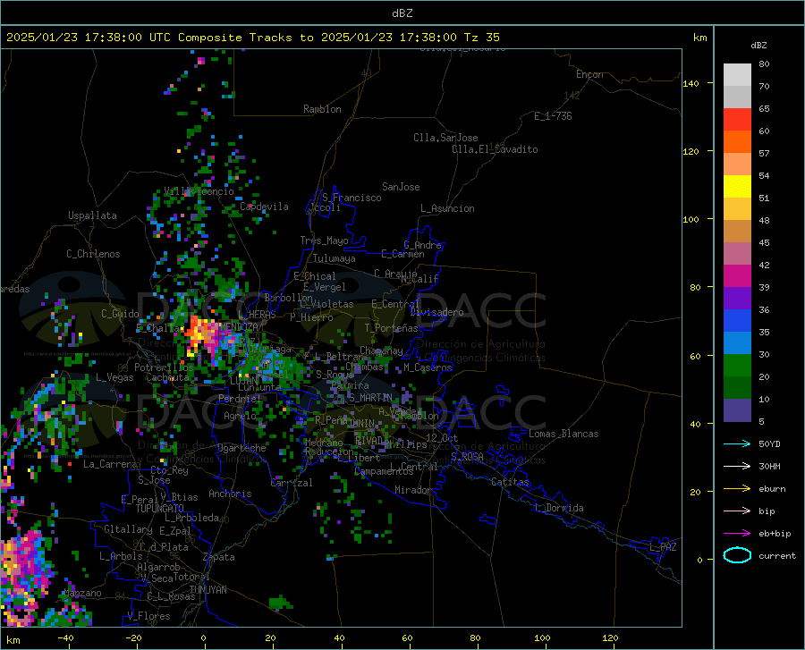805x650 pixels.
Task: Click the Tulumaya label
Action: pos(334,258)
